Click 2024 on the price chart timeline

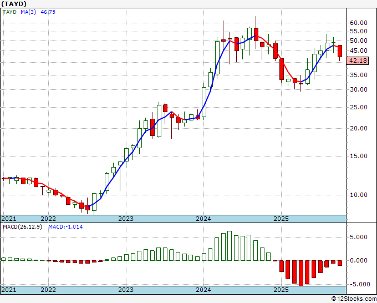point(203,219)
